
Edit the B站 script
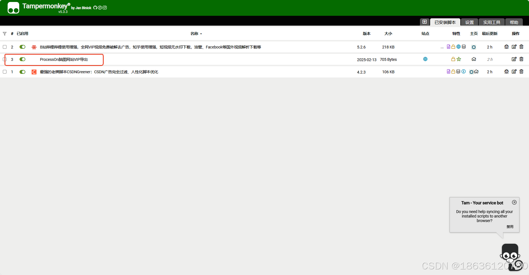click(x=514, y=47)
